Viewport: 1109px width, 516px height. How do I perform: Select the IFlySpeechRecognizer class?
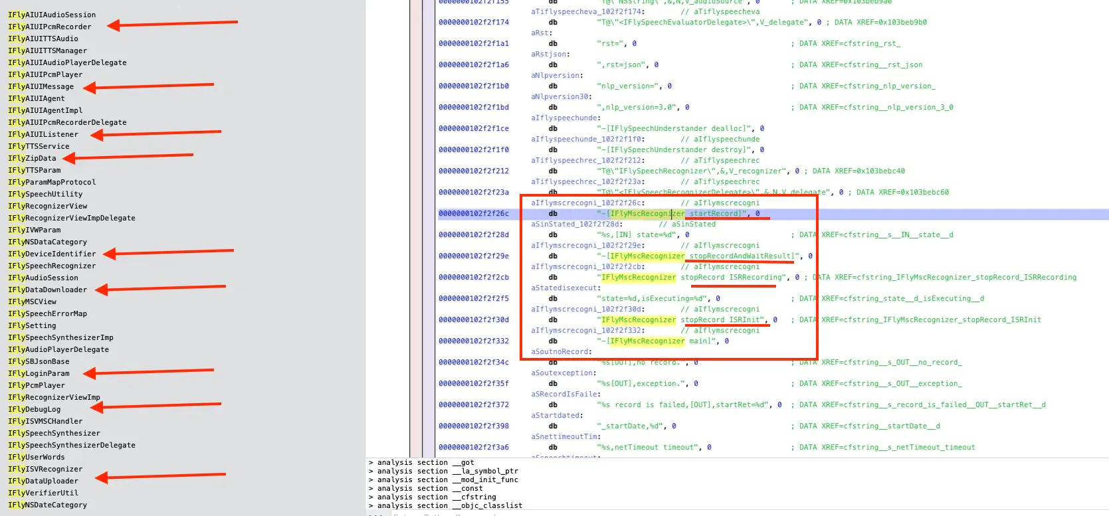pos(52,266)
